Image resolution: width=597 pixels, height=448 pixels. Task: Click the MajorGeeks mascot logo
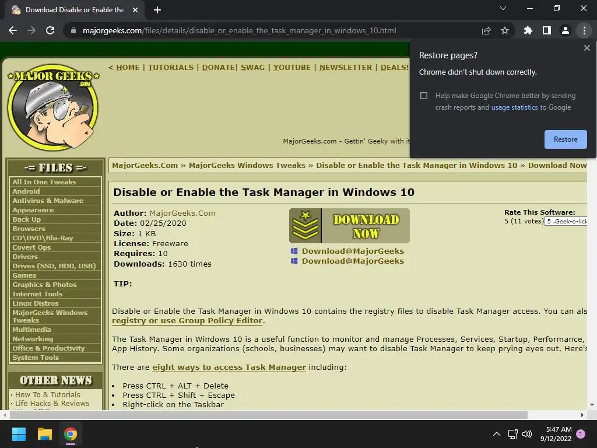pyautogui.click(x=53, y=107)
